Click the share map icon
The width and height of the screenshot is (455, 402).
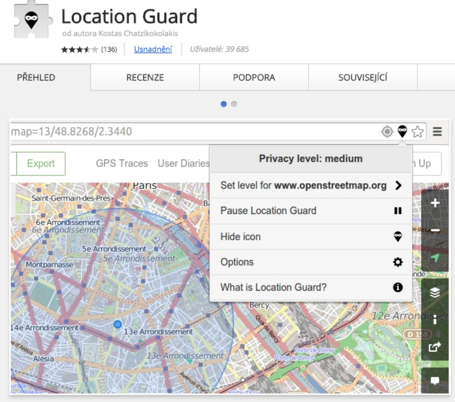435,347
